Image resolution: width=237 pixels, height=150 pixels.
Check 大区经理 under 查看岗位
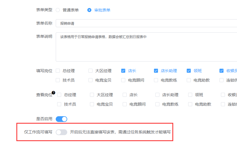click(x=92, y=95)
